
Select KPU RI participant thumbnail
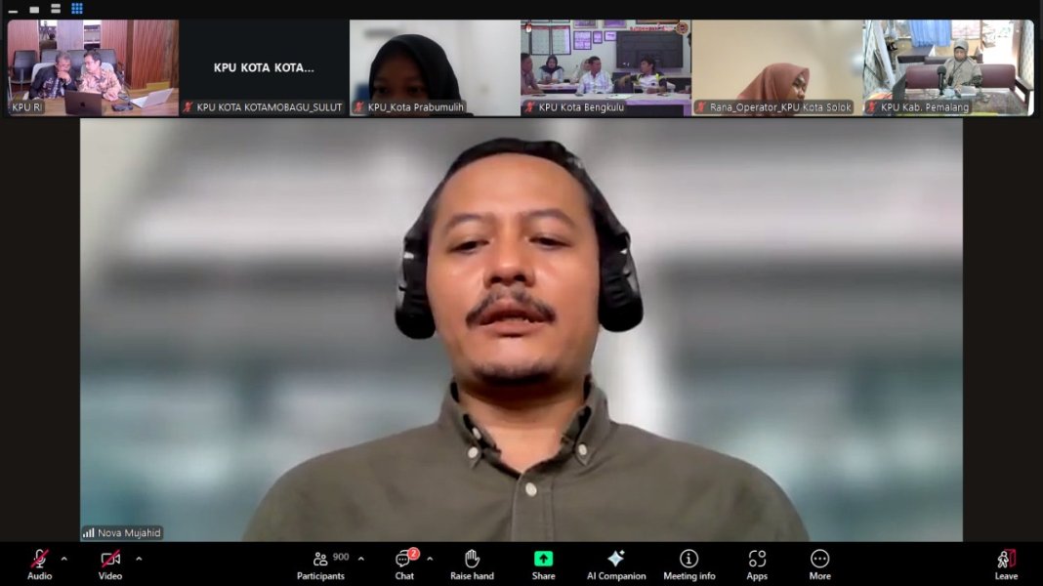click(x=93, y=67)
